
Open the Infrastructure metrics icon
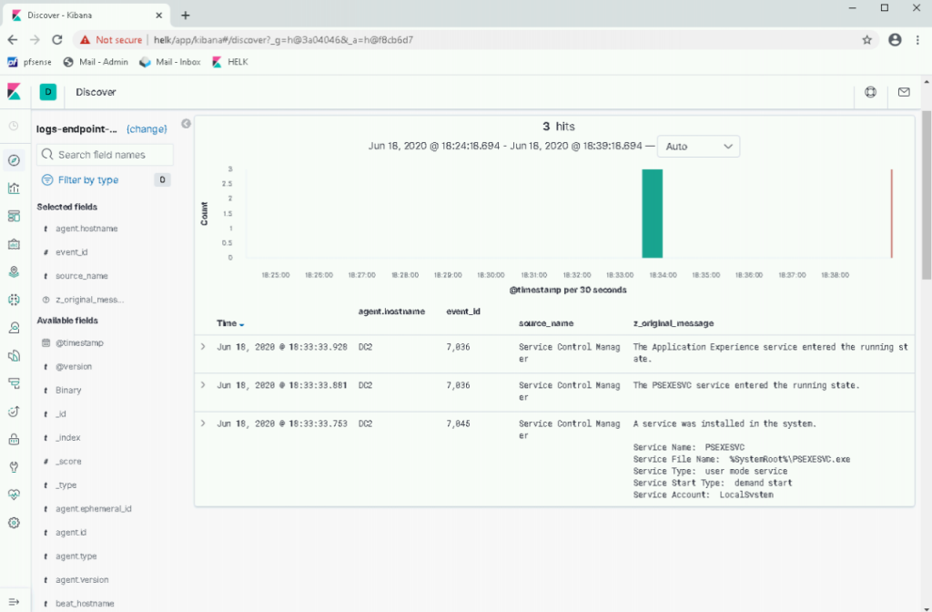(14, 328)
